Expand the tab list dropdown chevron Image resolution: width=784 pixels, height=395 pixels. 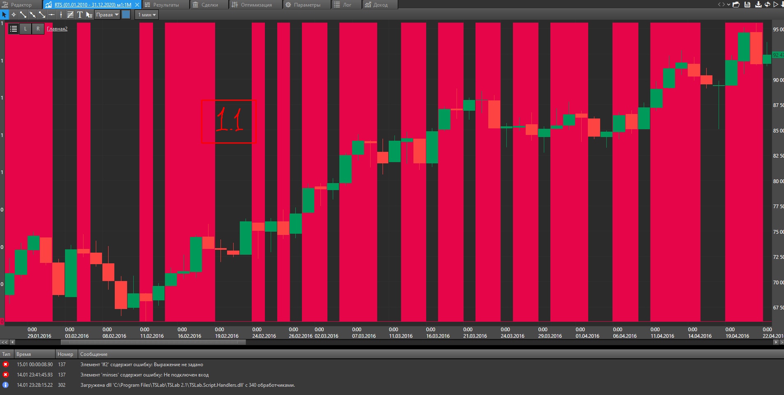pos(728,5)
